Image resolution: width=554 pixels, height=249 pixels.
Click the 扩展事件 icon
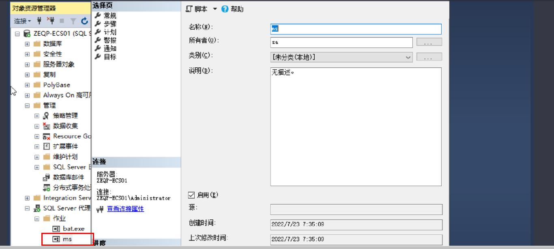[x=46, y=146]
